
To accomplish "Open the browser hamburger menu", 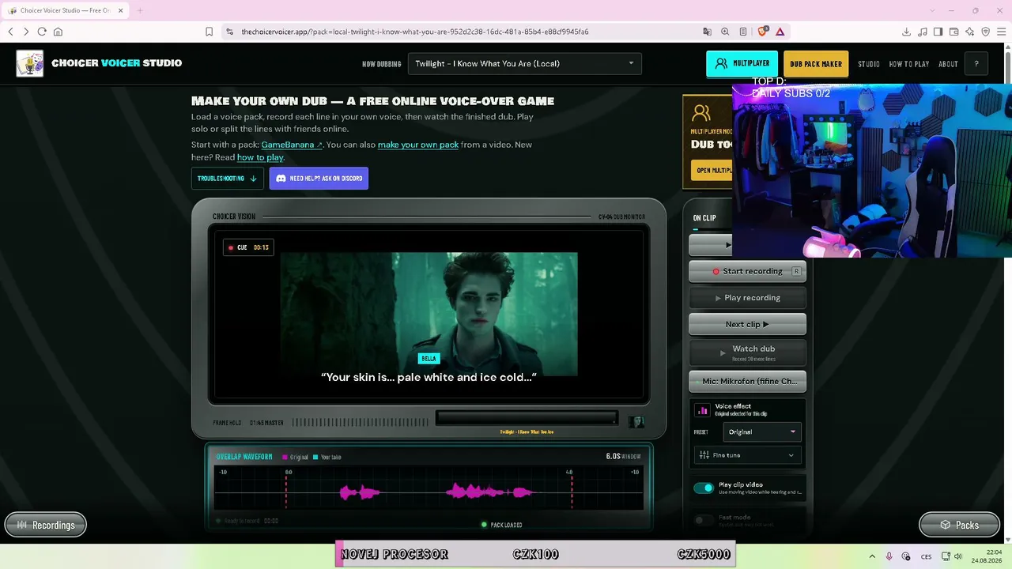I will pyautogui.click(x=1001, y=32).
